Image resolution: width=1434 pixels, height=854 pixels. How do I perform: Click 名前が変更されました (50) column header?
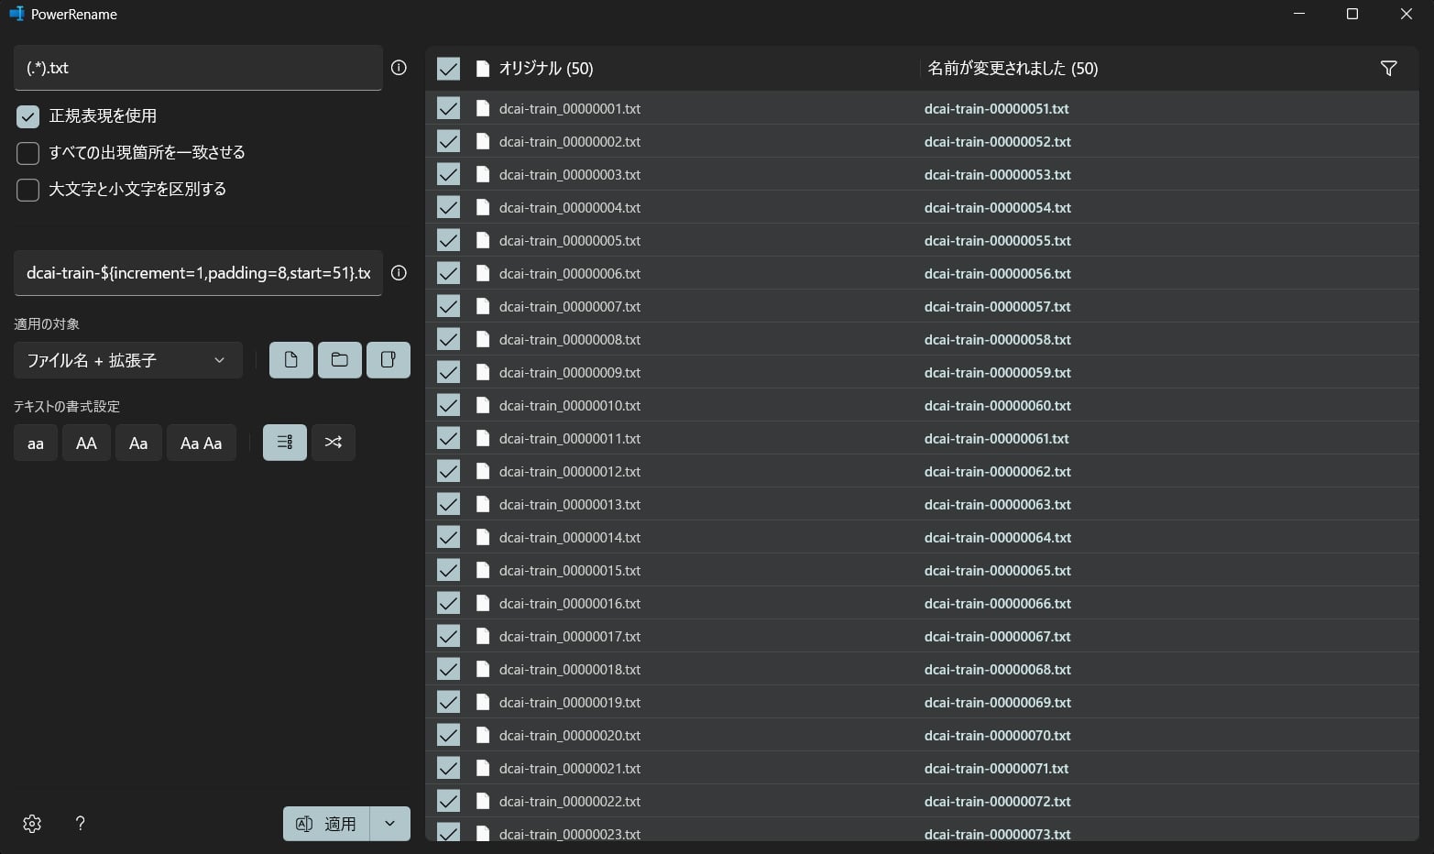(x=1013, y=69)
